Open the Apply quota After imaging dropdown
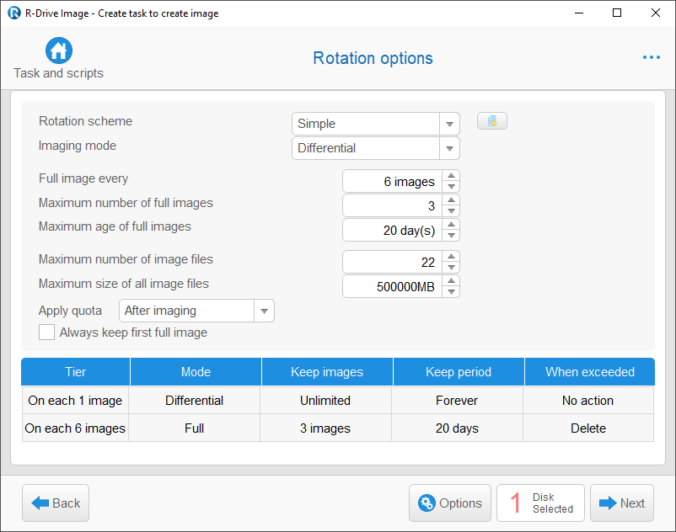The image size is (676, 532). point(196,311)
